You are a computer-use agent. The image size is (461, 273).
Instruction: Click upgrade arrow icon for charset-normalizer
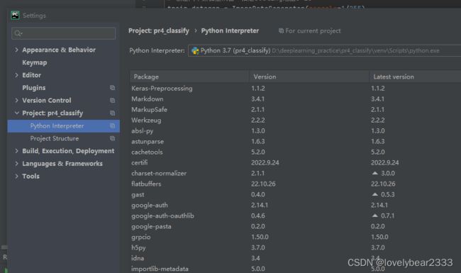click(x=375, y=173)
